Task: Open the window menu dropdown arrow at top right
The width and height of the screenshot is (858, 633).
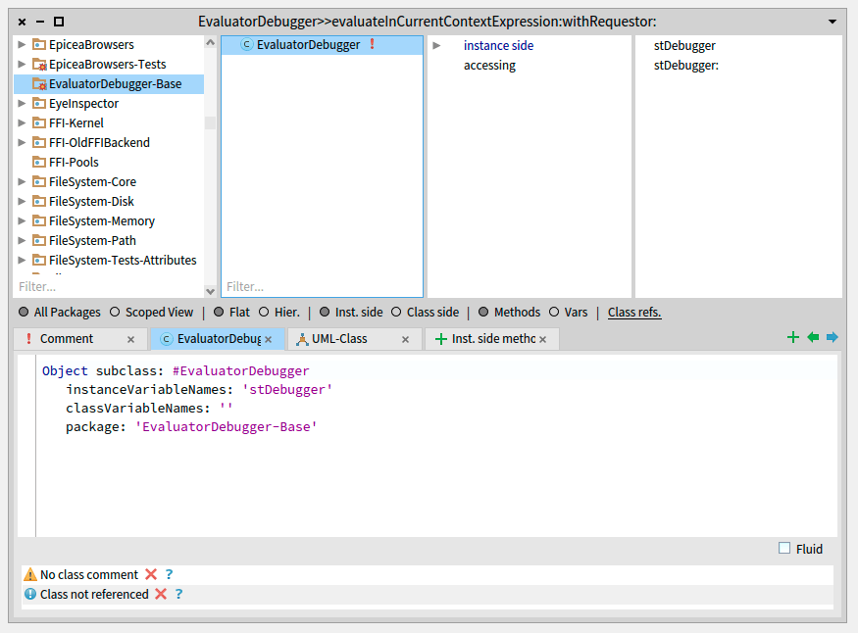Action: point(833,22)
